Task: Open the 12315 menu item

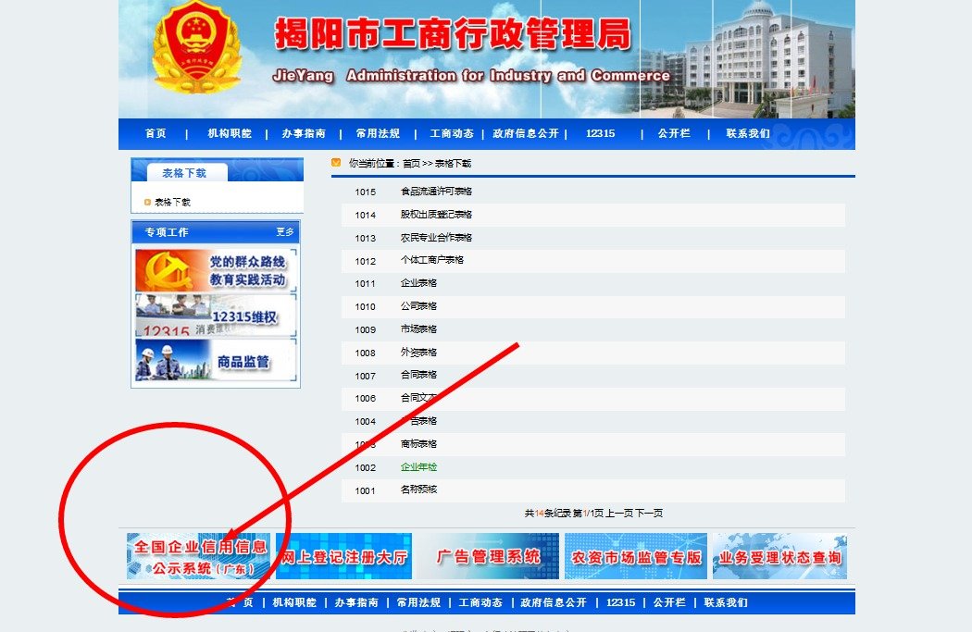Action: (x=601, y=134)
